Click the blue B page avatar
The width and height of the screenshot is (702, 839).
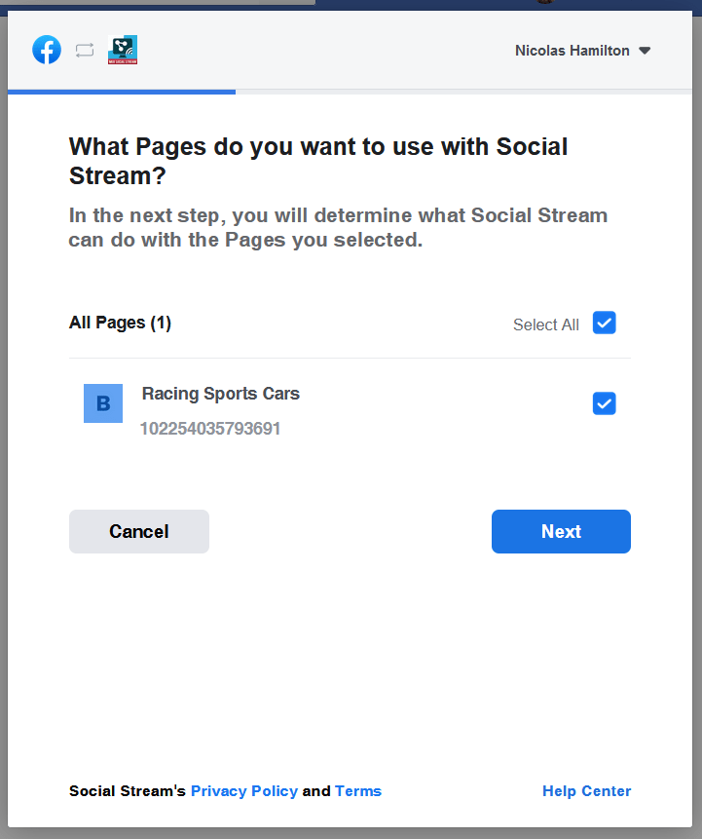tap(103, 403)
